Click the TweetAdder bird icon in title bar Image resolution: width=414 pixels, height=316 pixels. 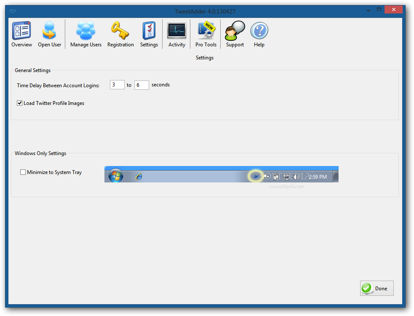(13, 11)
